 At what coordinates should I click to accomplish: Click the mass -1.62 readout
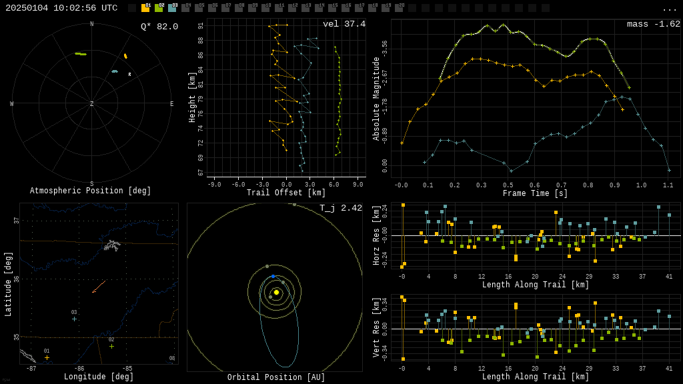click(653, 25)
